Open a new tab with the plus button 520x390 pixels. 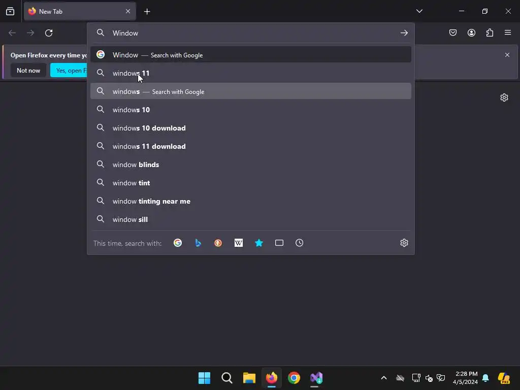(147, 12)
